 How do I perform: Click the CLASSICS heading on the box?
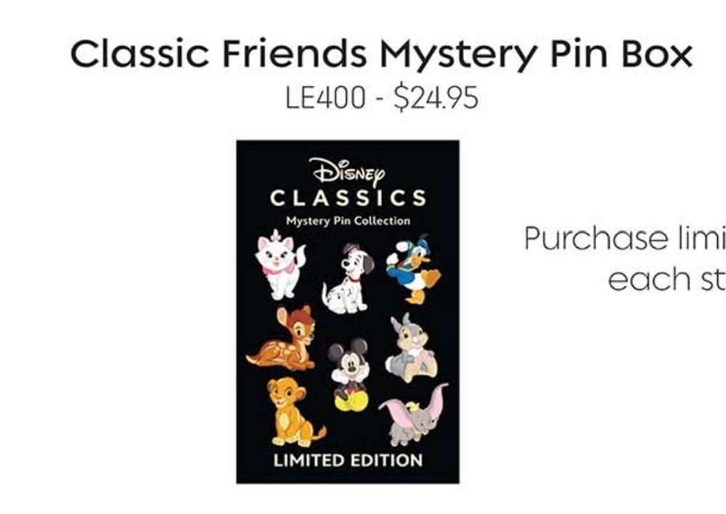pos(348,198)
